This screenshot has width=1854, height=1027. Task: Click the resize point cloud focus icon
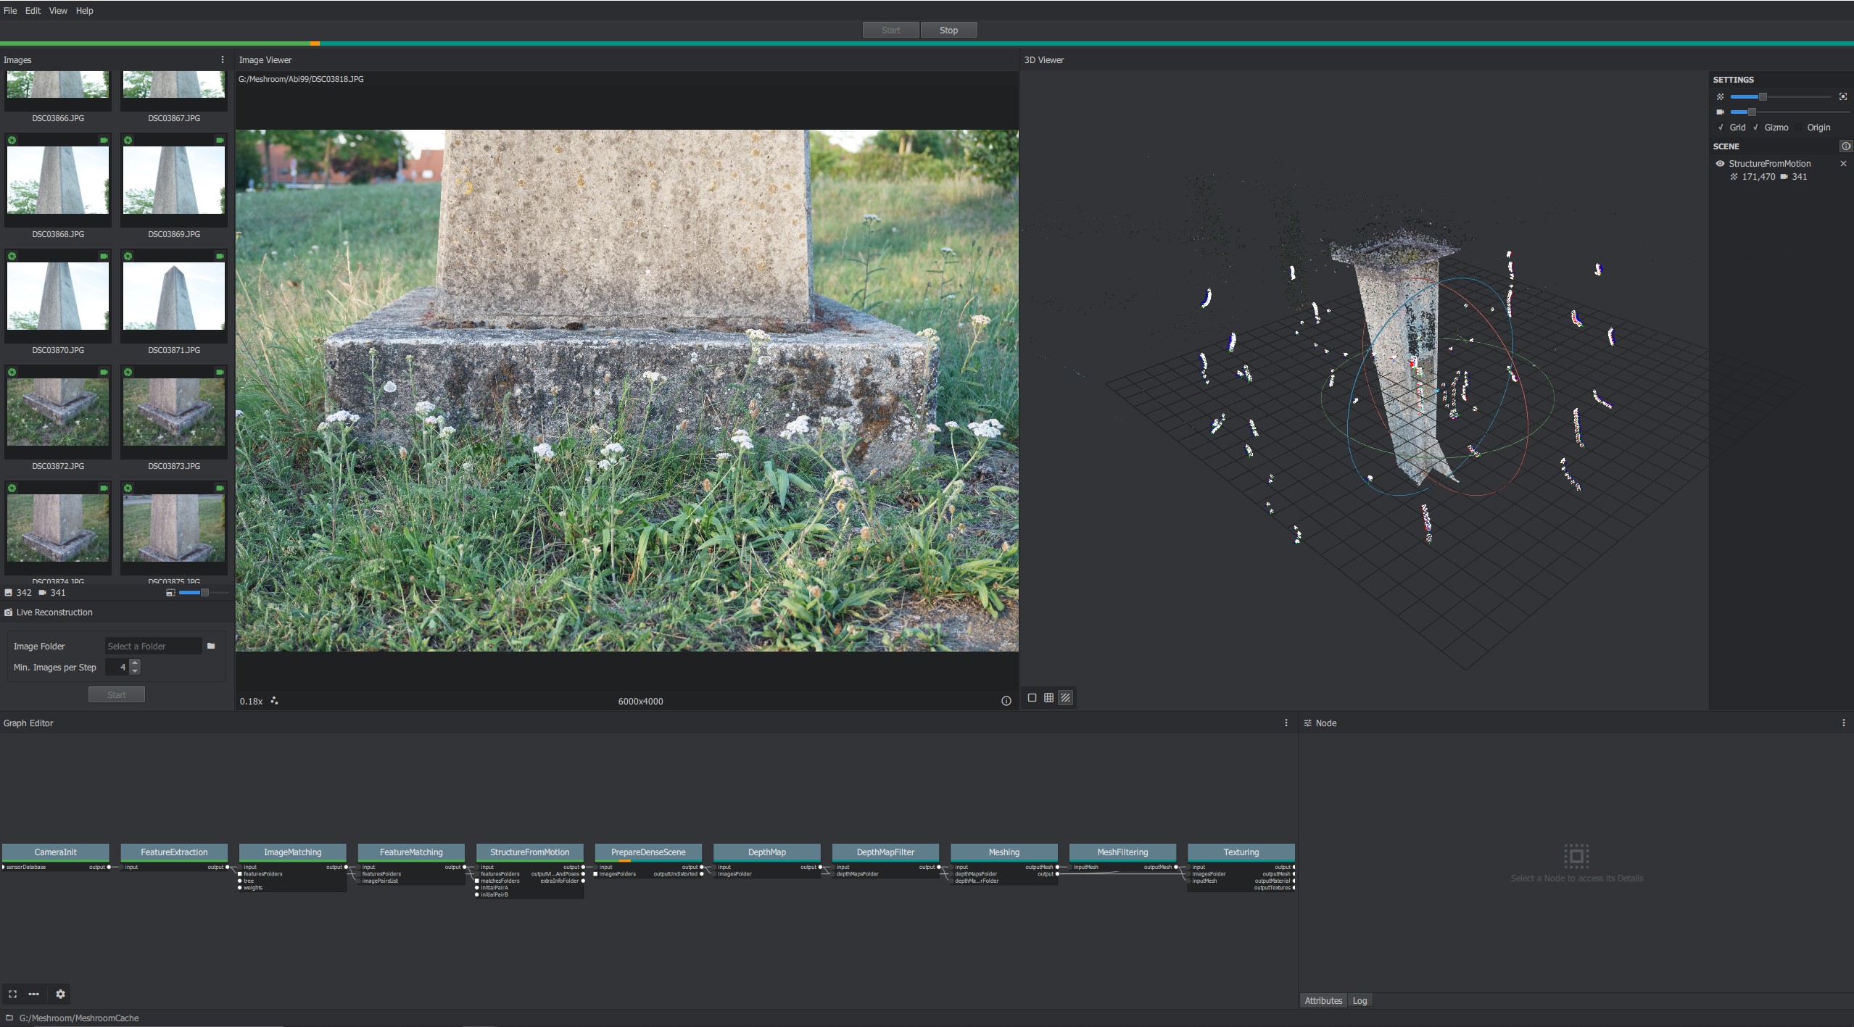(1842, 96)
